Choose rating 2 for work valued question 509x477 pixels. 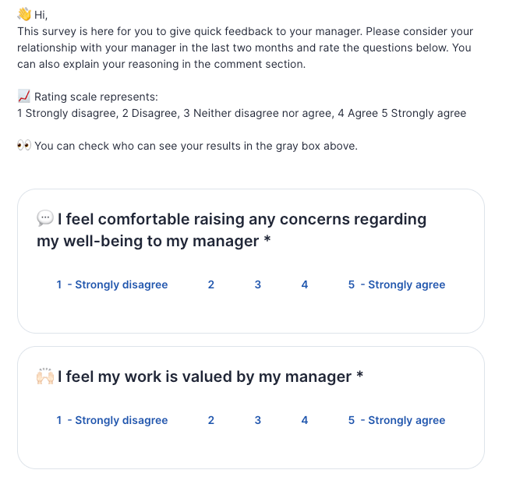click(210, 420)
